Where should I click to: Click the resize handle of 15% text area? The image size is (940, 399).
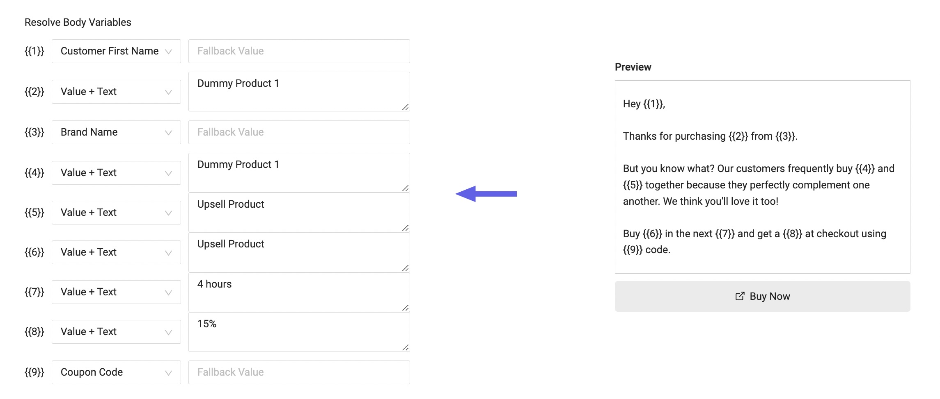(406, 347)
